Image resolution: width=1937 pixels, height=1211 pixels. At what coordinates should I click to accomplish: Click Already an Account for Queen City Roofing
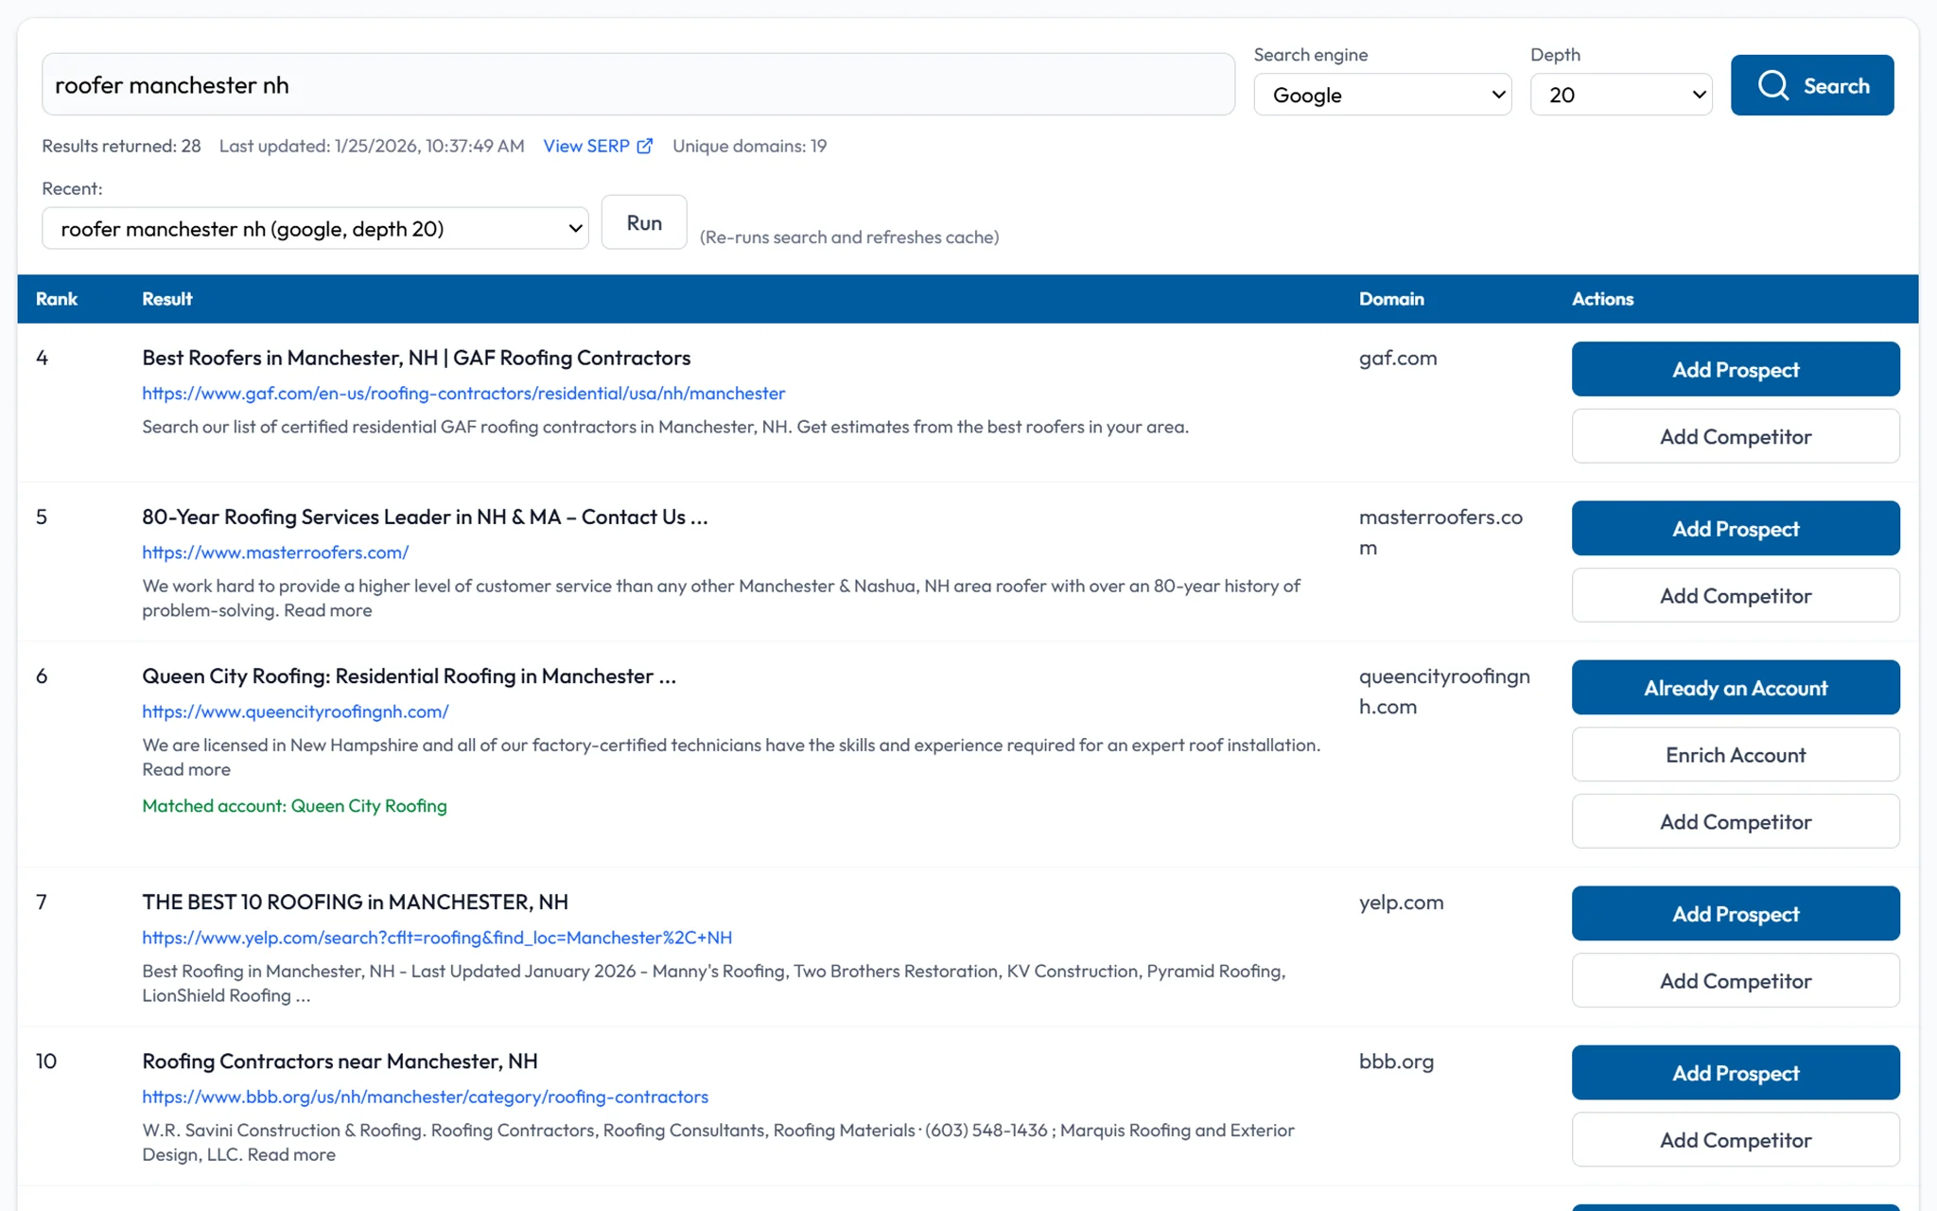pos(1735,688)
